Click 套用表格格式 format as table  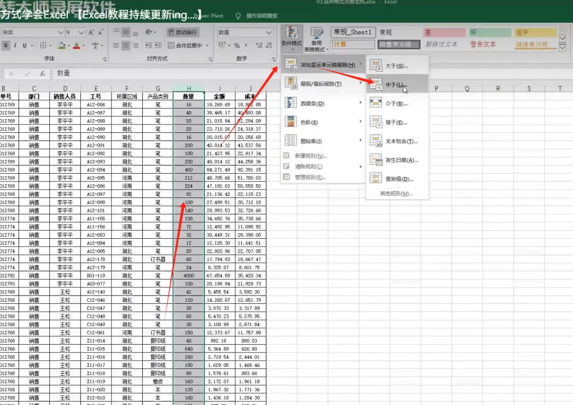pyautogui.click(x=316, y=39)
